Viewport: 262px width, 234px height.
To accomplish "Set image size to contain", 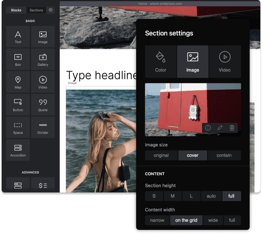I will (224, 155).
